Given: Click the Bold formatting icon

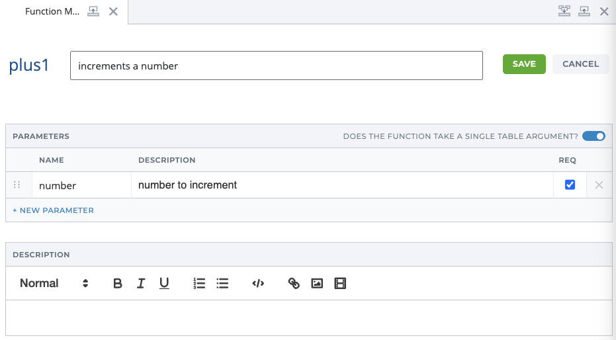Looking at the screenshot, I should (118, 284).
